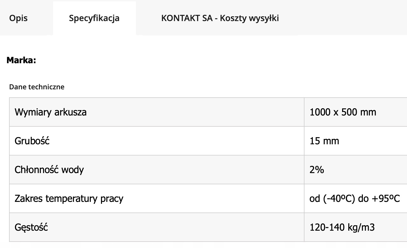
Task: Select the Grubość row label
Action: (x=32, y=141)
